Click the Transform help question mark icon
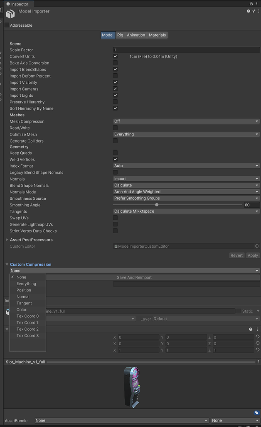261x427 pixels. point(251,329)
